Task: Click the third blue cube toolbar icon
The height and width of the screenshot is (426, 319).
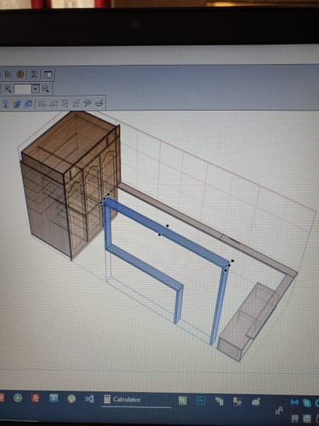Action: tap(28, 104)
